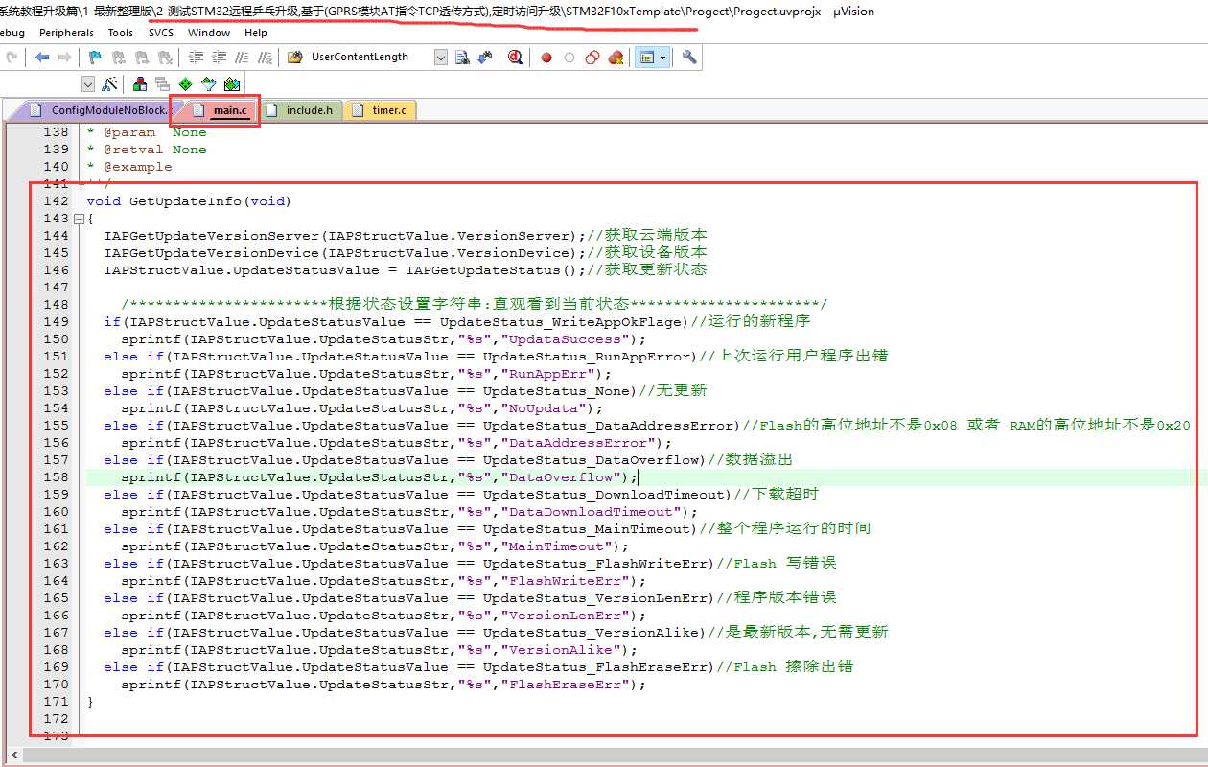Click the horizontal scrollbar below the editor
This screenshot has width=1208, height=767.
click(614, 756)
